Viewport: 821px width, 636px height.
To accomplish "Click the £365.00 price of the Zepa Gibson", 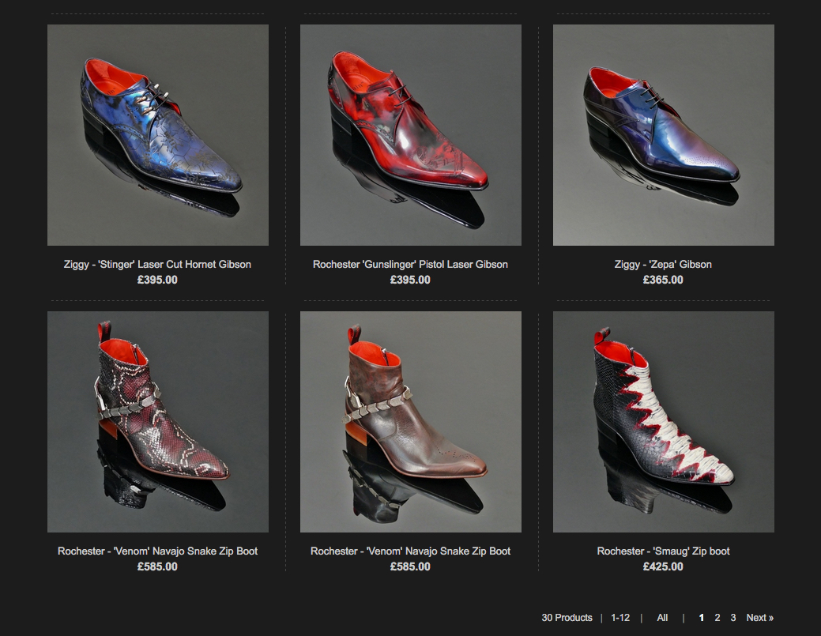I will point(664,280).
